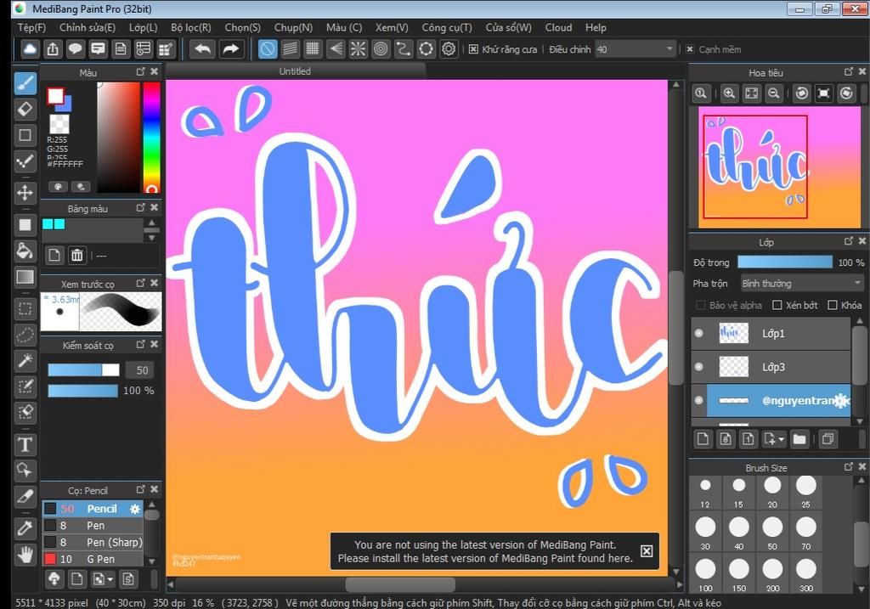Select the Magic Wand tool

pos(25,360)
